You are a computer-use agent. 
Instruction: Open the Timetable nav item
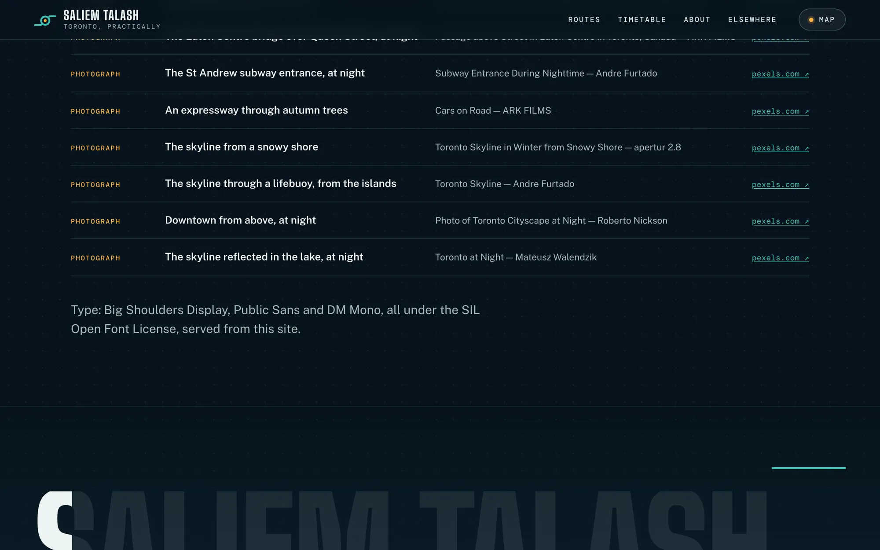coord(642,20)
